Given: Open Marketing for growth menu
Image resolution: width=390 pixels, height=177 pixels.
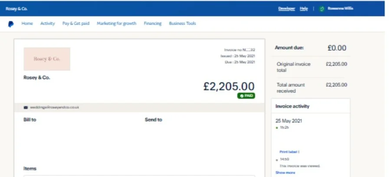Looking at the screenshot, I should tap(117, 23).
